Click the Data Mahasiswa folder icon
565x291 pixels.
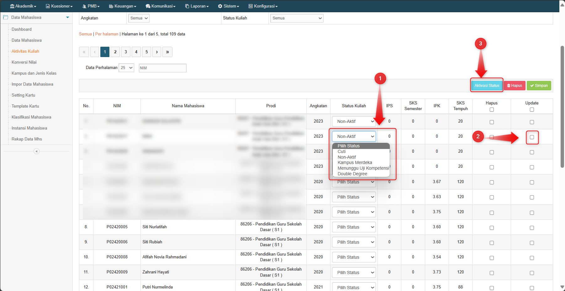6,18
